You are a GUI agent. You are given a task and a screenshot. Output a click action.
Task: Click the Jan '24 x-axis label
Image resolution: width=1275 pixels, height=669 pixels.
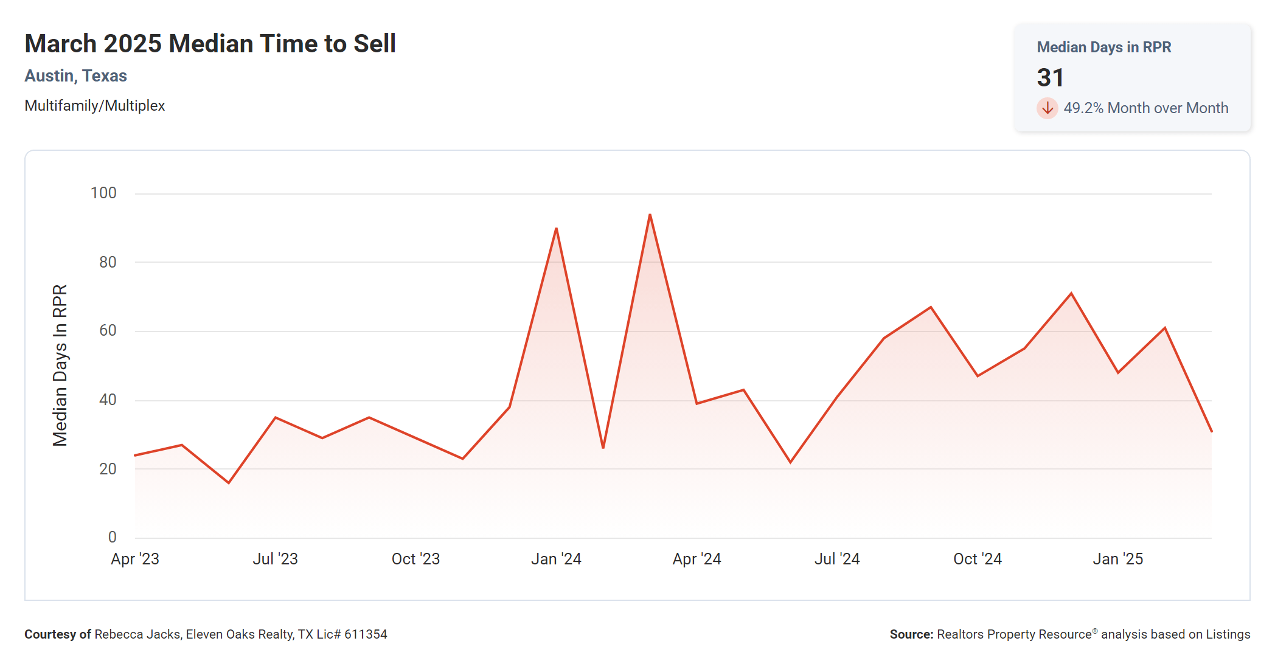(556, 559)
